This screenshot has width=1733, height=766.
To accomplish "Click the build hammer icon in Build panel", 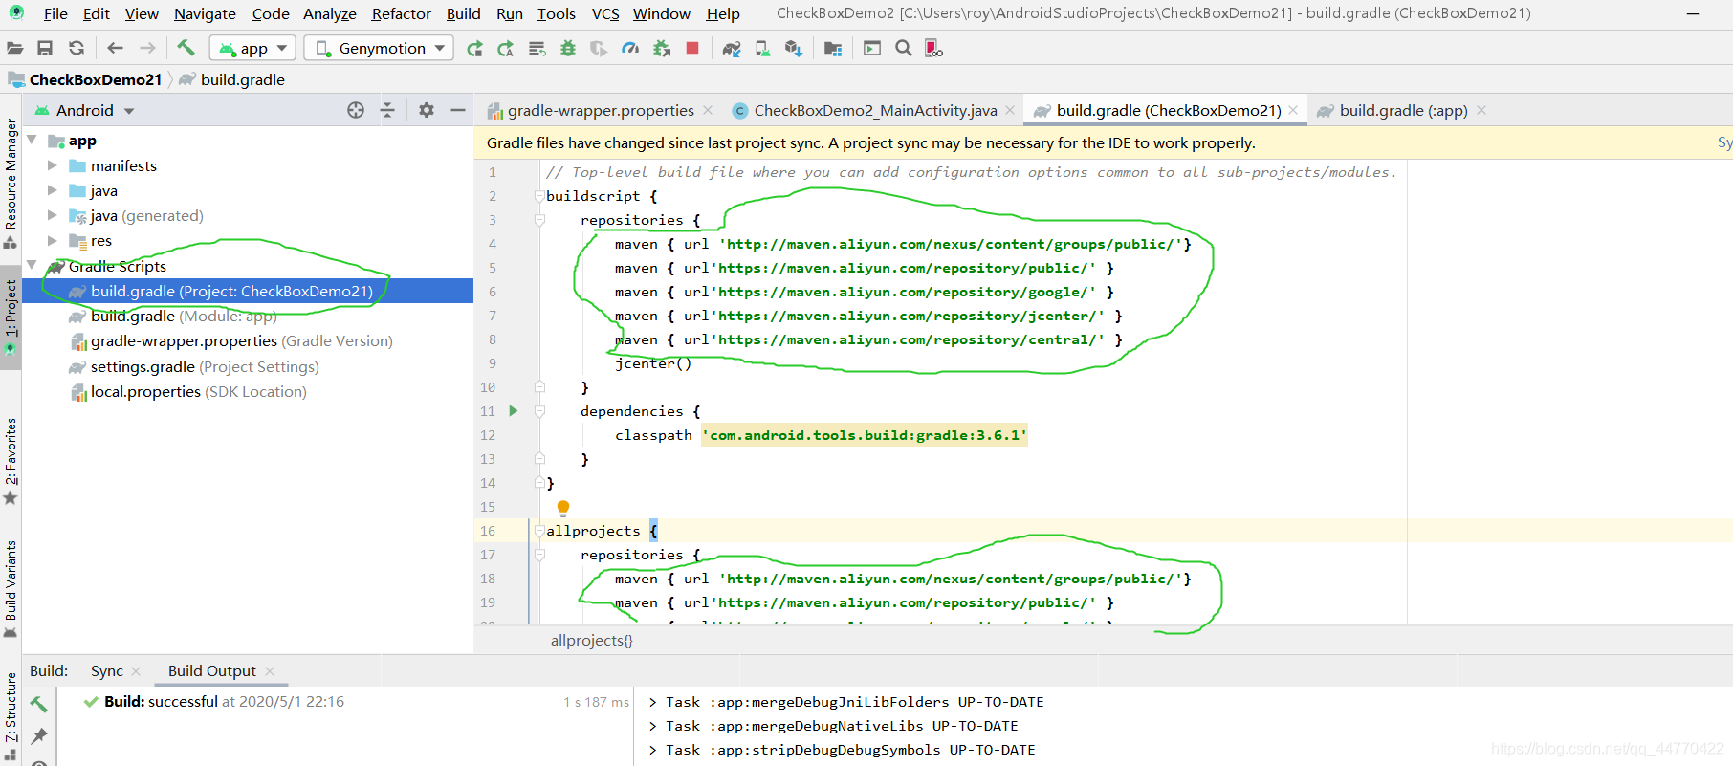I will click(39, 704).
